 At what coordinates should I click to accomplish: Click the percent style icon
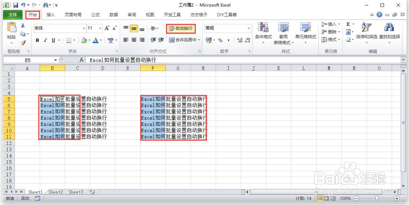(220, 40)
